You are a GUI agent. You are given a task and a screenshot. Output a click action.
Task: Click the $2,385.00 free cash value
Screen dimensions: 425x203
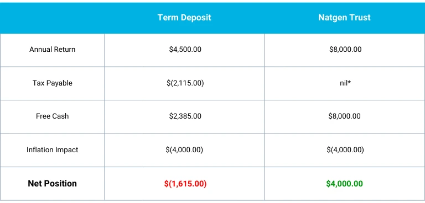coord(185,116)
